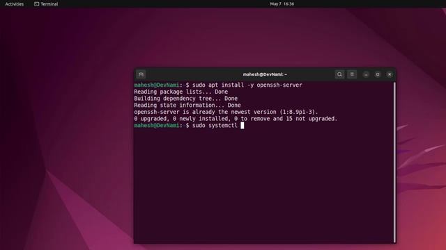Click the 'Reading state information... Done' line
This screenshot has height=250, width=446.
(x=187, y=105)
